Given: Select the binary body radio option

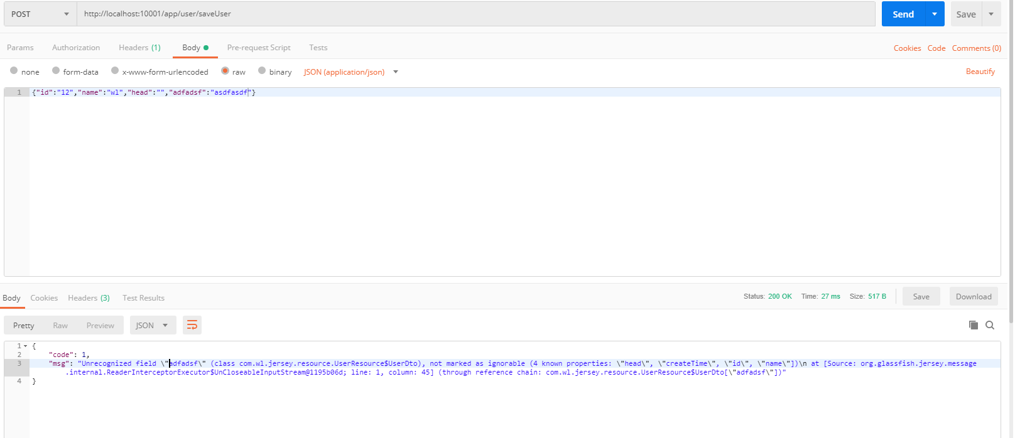Looking at the screenshot, I should tap(262, 71).
